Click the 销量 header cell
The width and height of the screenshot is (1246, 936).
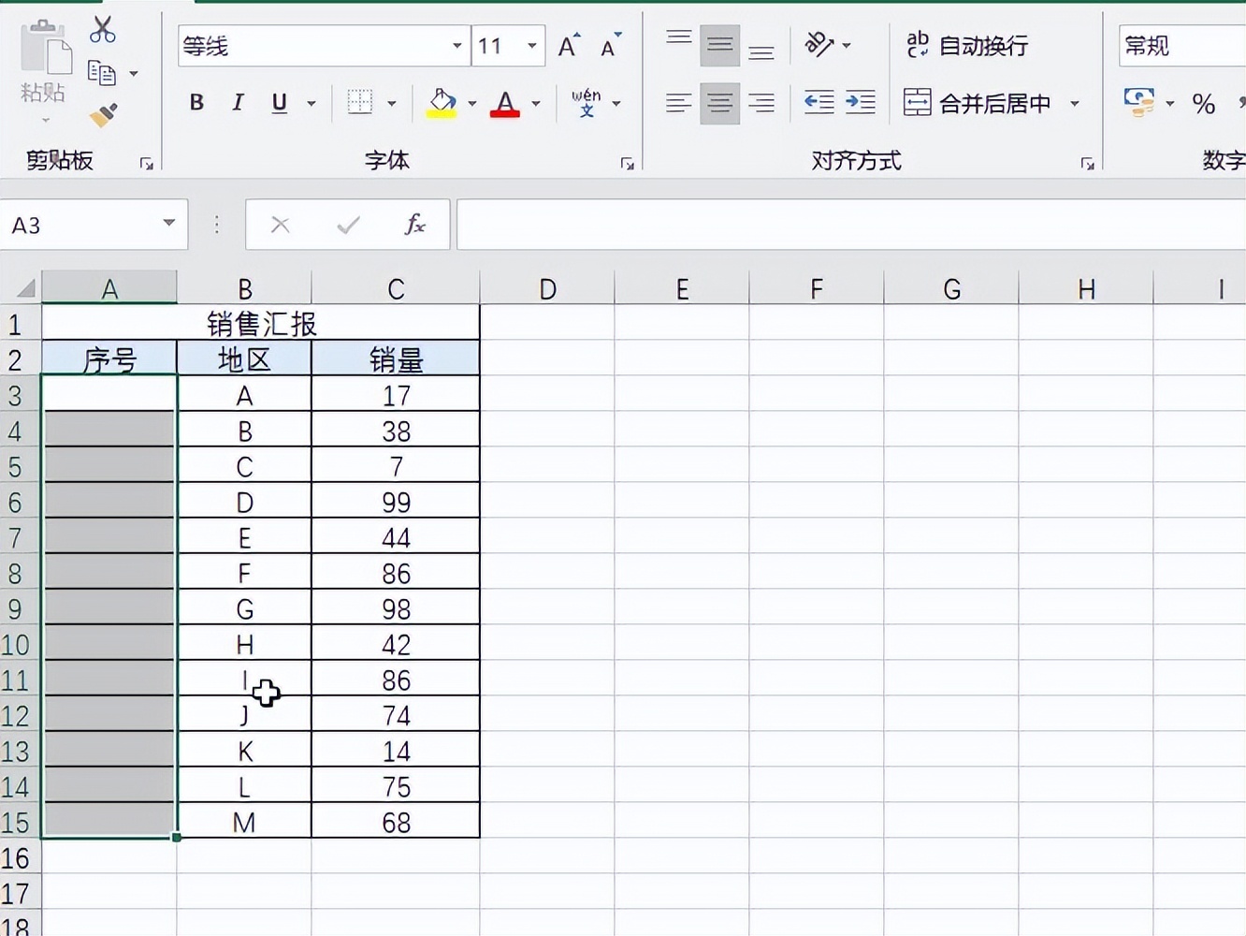(x=396, y=359)
